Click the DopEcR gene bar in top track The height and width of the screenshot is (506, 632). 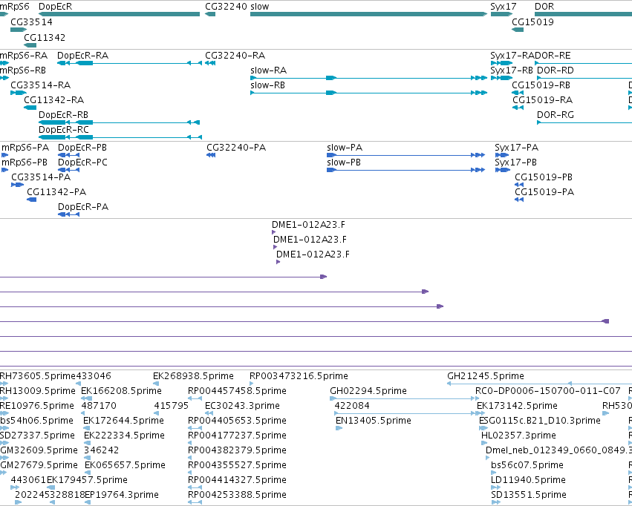click(x=119, y=14)
